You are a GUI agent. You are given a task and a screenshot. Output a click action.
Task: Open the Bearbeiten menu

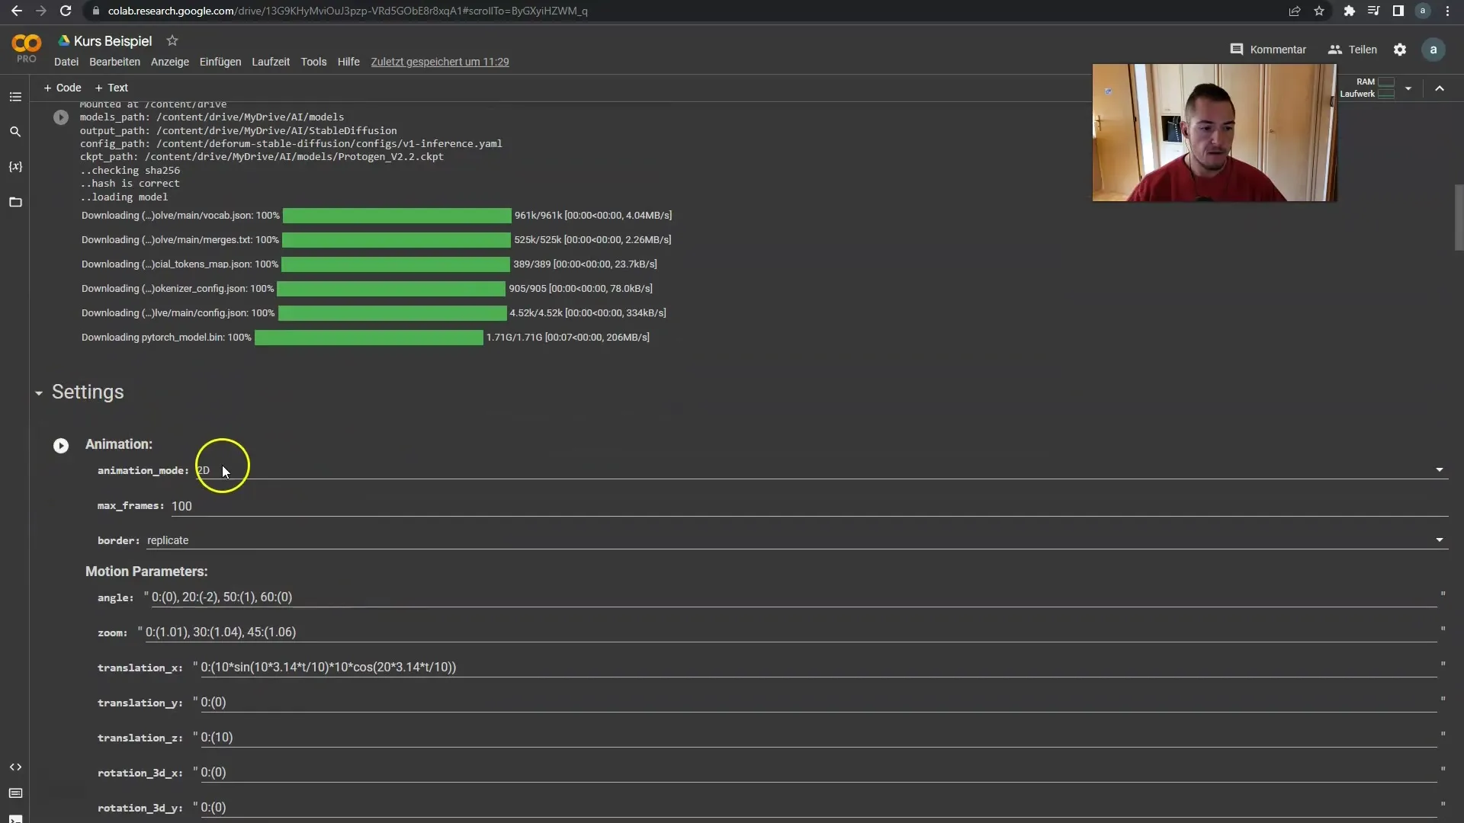[114, 62]
